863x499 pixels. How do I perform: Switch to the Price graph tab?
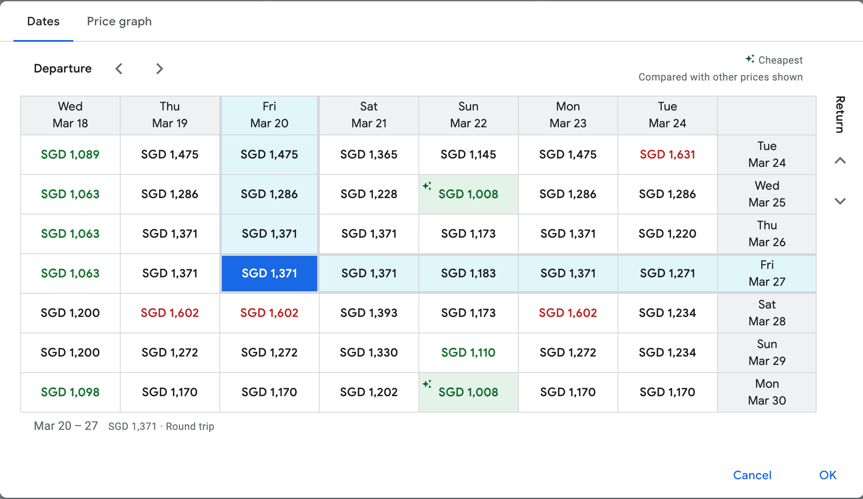(119, 21)
